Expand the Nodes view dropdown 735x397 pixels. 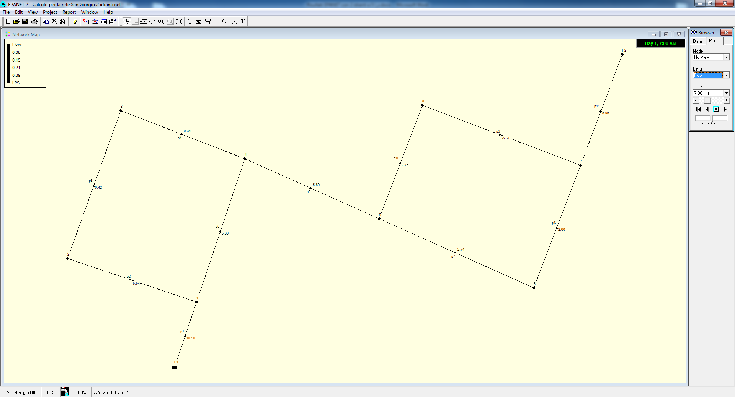[x=726, y=57]
